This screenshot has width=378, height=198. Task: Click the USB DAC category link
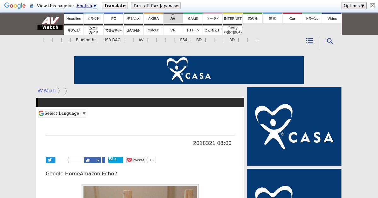pos(112,40)
